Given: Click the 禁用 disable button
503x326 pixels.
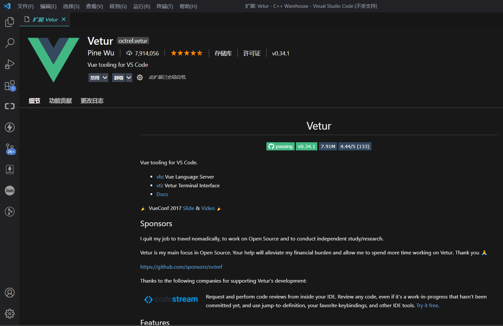Looking at the screenshot, I should 95,77.
